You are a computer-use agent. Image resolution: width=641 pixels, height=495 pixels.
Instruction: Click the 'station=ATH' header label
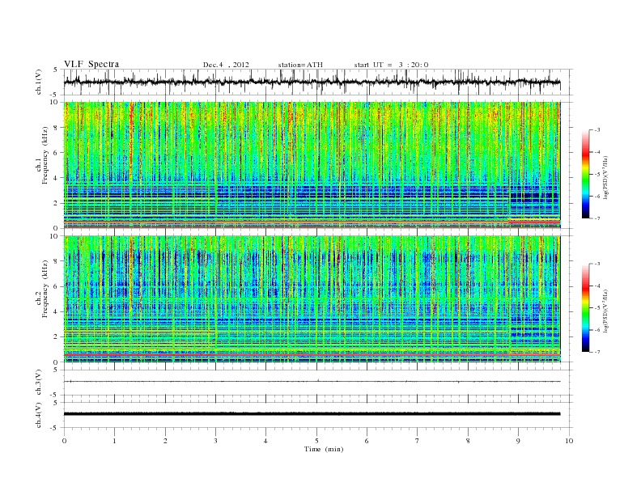point(300,65)
